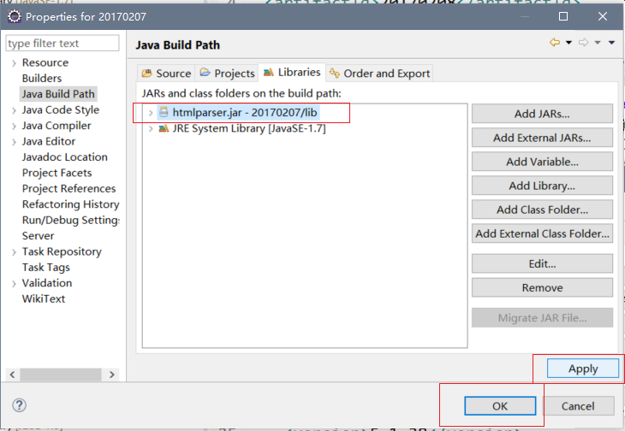The image size is (625, 431).
Task: Expand the Java Editor node
Action: click(x=14, y=142)
